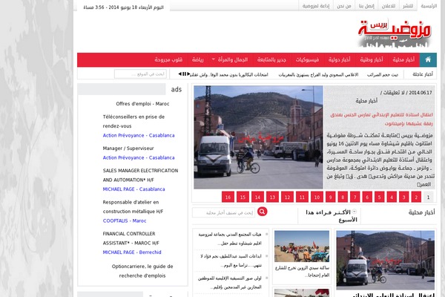Viewport: 445px width, 297px height.
Task: Click MICHAEL PAGE - Berrechid link
Action: click(132, 252)
